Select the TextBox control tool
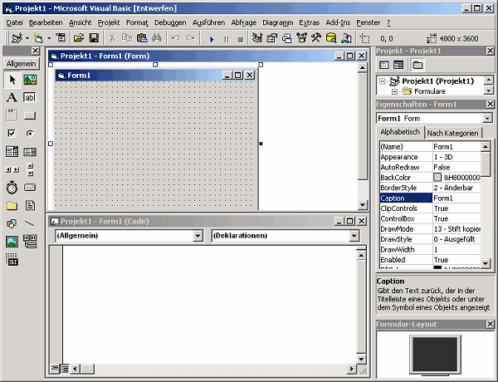 (x=30, y=97)
